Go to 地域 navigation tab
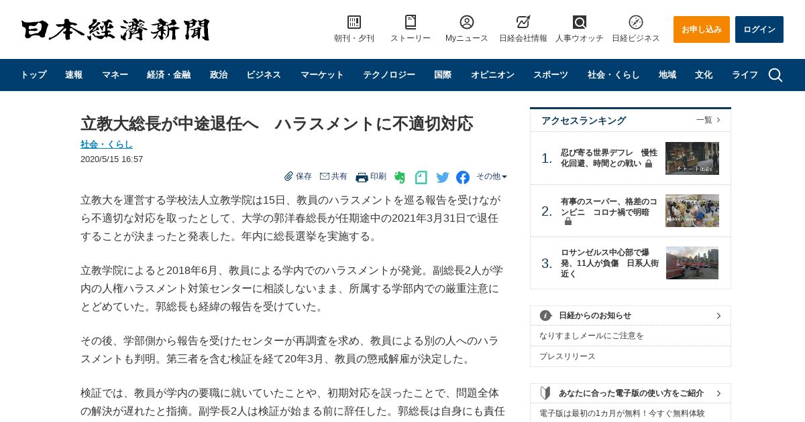Image resolution: width=805 pixels, height=422 pixels. [x=667, y=75]
